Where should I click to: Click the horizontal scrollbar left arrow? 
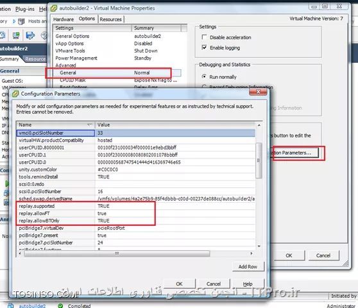coord(20,253)
